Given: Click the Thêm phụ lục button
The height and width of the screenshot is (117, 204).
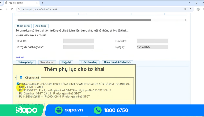Looking at the screenshot, I should click(26, 62).
